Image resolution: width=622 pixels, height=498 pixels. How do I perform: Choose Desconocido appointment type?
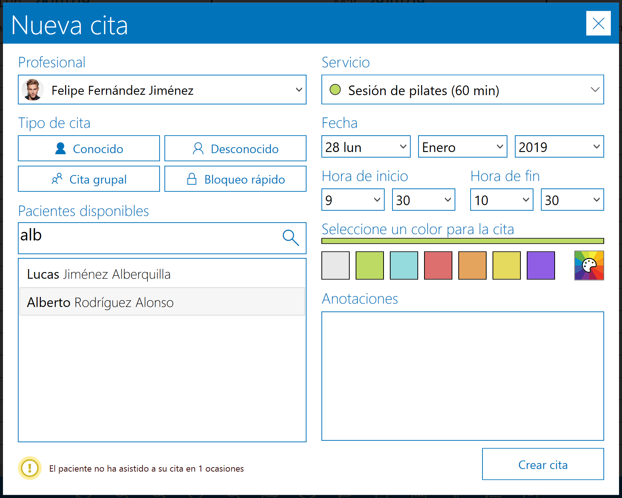(x=235, y=149)
